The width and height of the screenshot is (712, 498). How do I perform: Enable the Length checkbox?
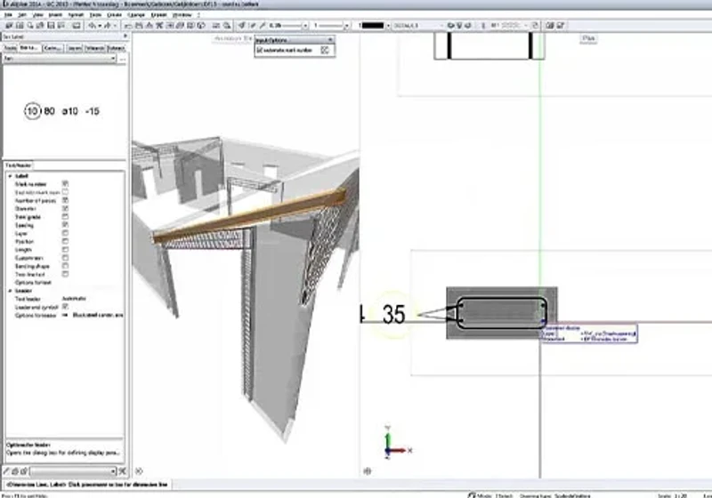pos(65,250)
